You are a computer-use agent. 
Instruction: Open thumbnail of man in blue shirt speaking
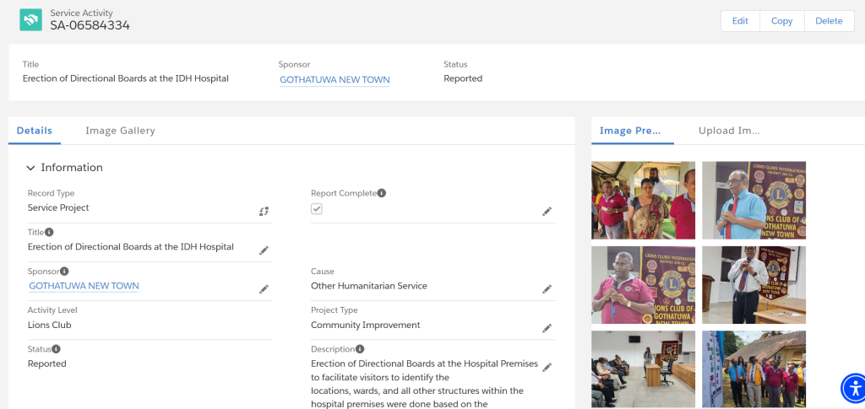tap(753, 201)
